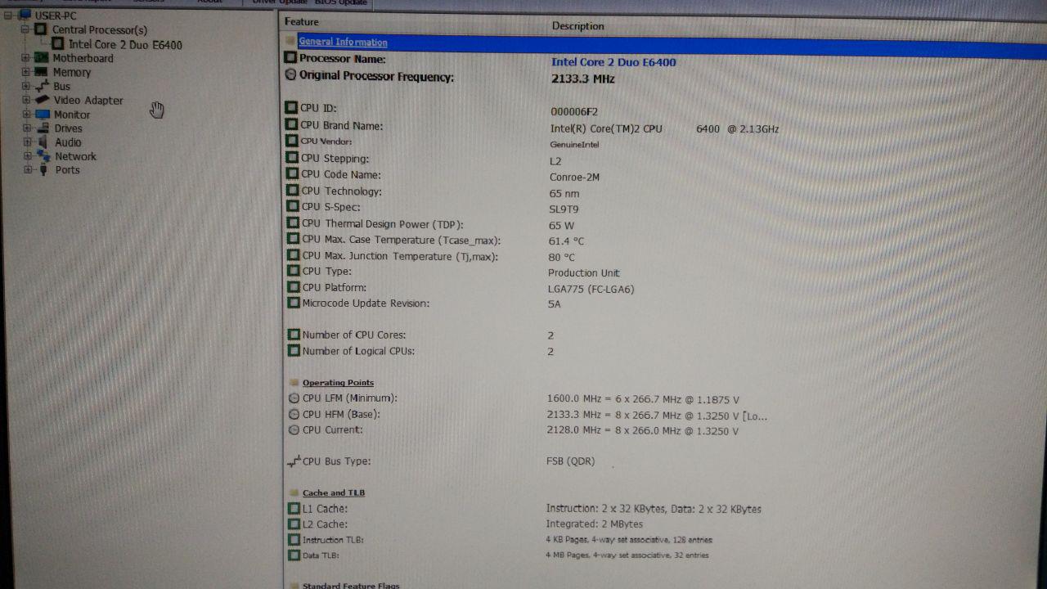Expand the Memory branch
Image resolution: width=1047 pixels, height=589 pixels.
pos(25,72)
